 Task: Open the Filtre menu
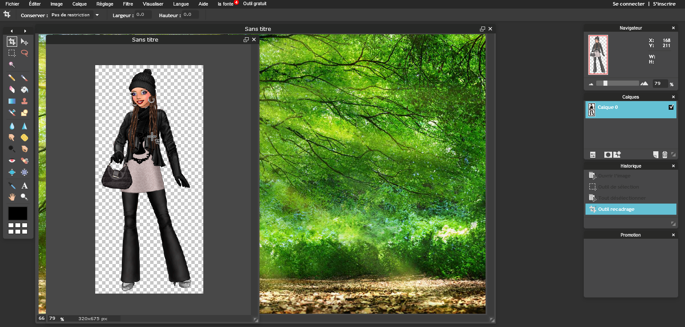[x=128, y=4]
